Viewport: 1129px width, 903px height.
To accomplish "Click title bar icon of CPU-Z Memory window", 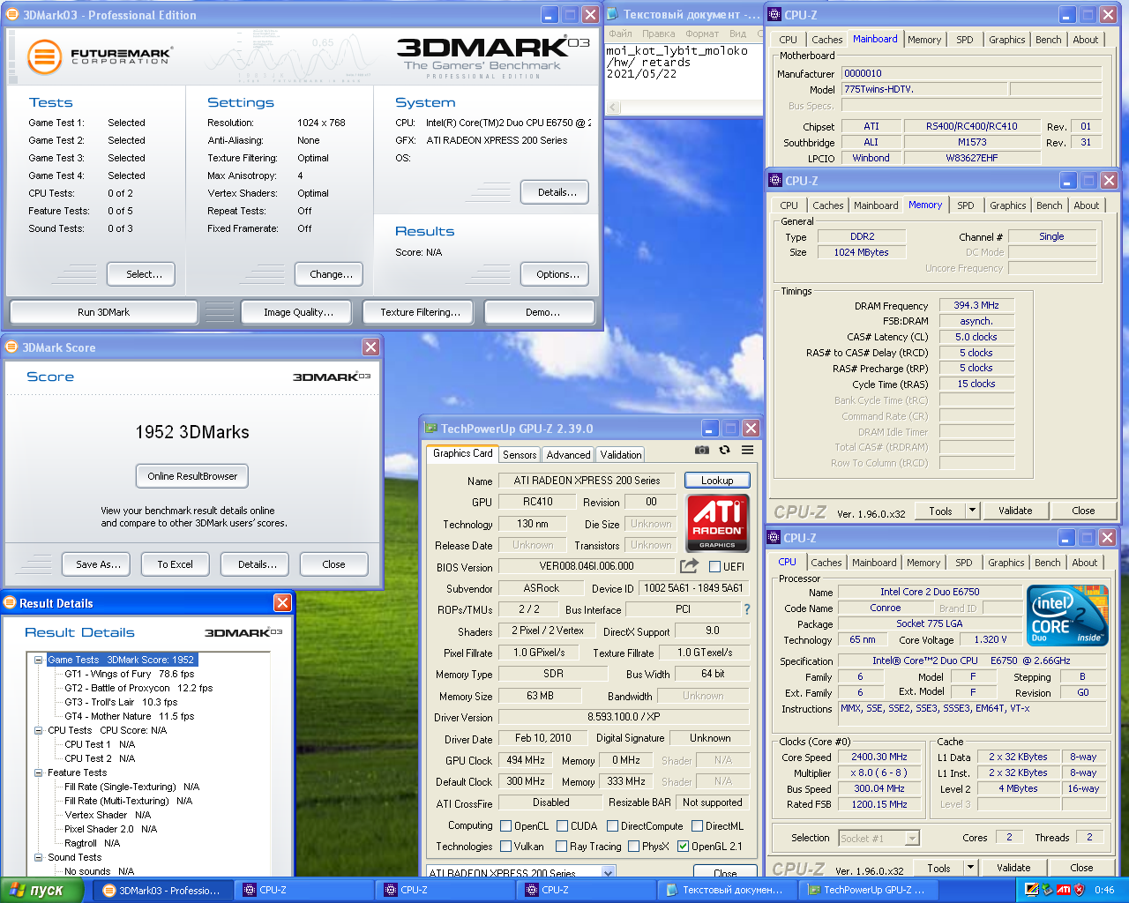I will 775,181.
